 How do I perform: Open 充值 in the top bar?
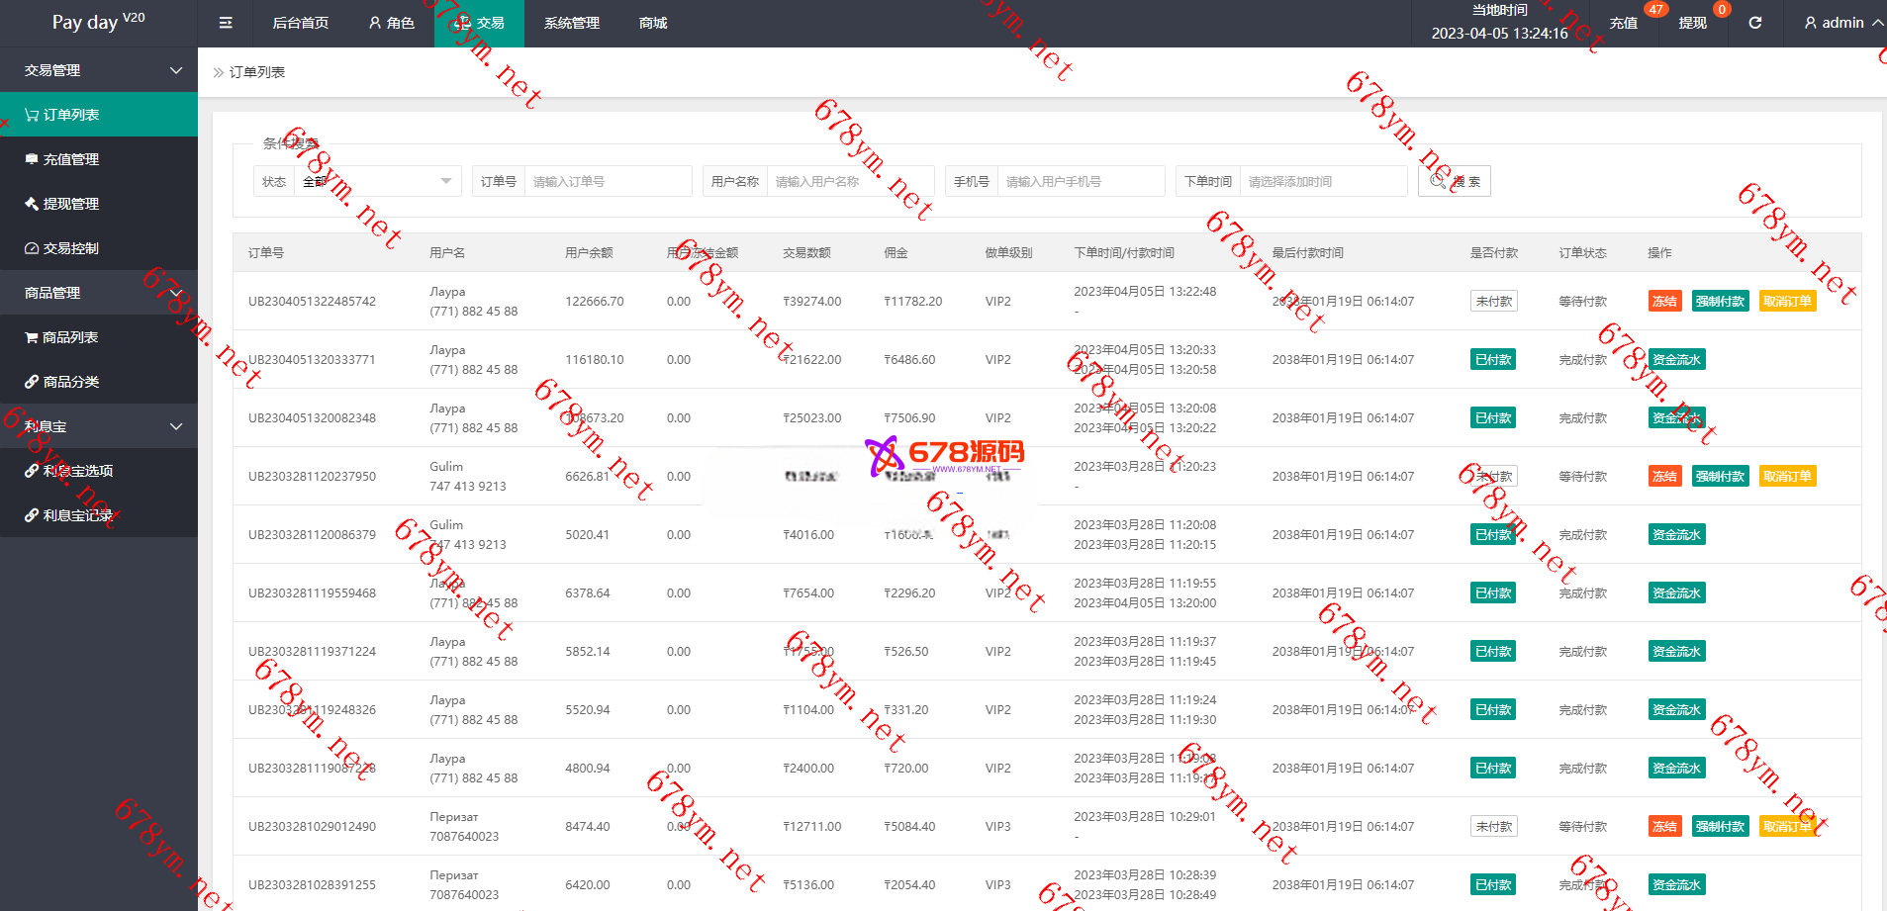point(1623,23)
